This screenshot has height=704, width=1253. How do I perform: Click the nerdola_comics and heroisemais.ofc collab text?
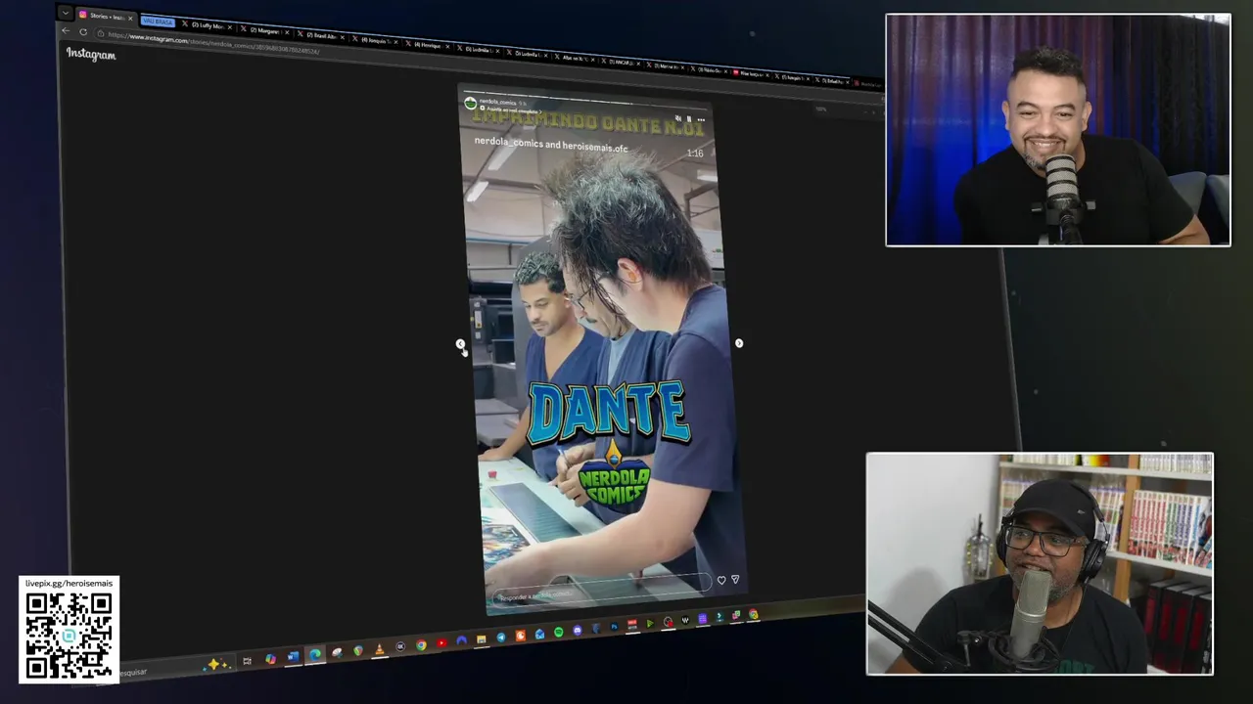(x=551, y=145)
